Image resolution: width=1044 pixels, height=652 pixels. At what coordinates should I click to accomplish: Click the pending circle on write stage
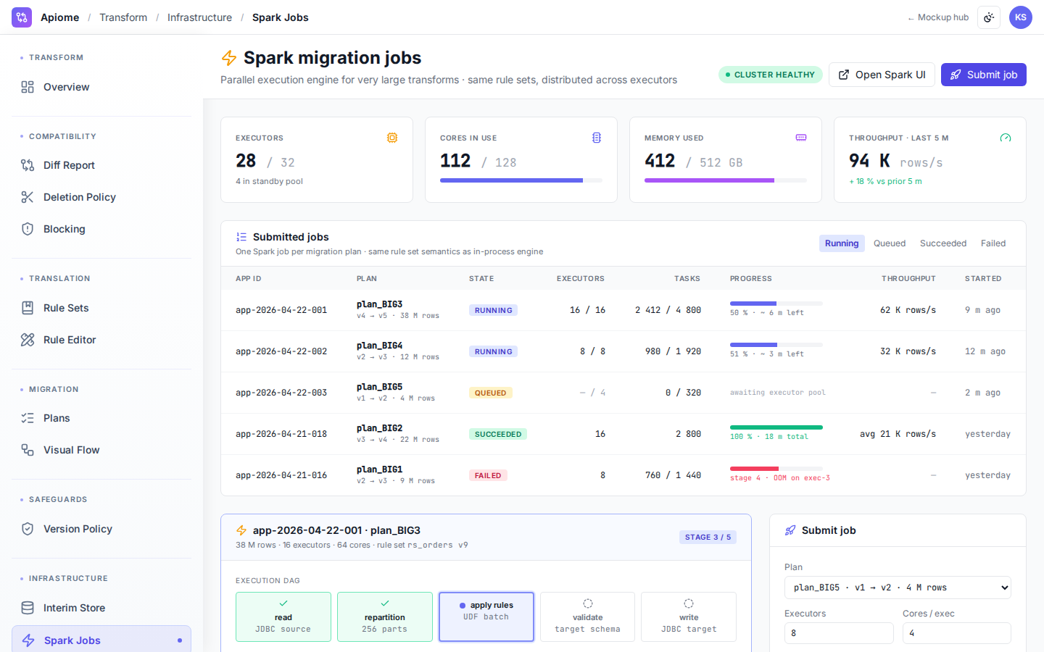point(689,603)
